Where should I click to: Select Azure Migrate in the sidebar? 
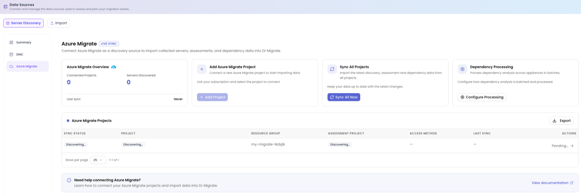(x=28, y=66)
